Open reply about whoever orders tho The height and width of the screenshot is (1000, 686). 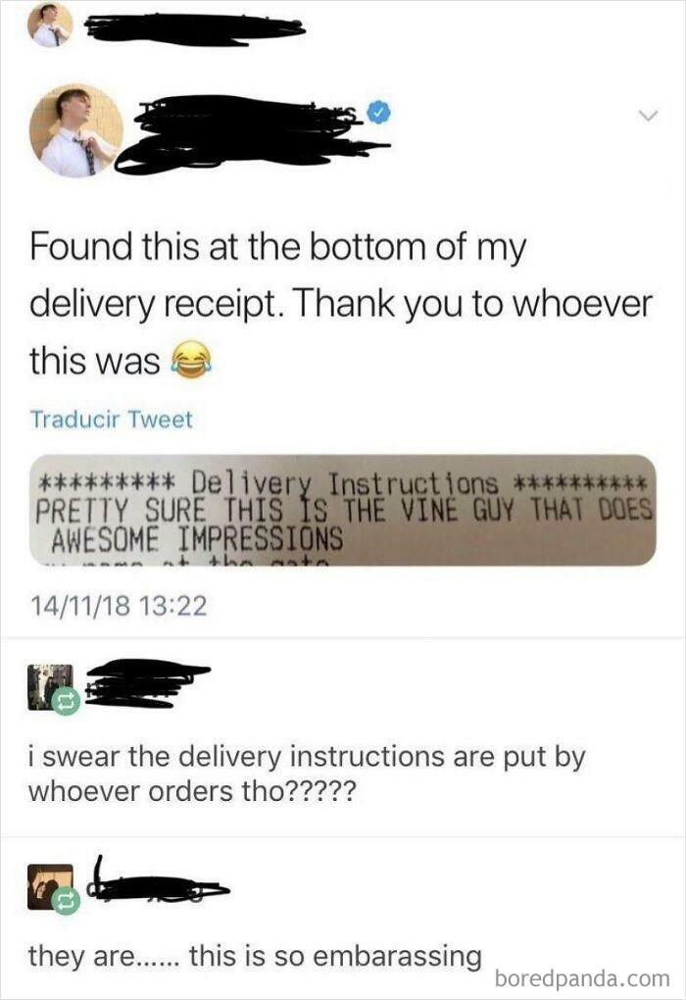(x=306, y=774)
